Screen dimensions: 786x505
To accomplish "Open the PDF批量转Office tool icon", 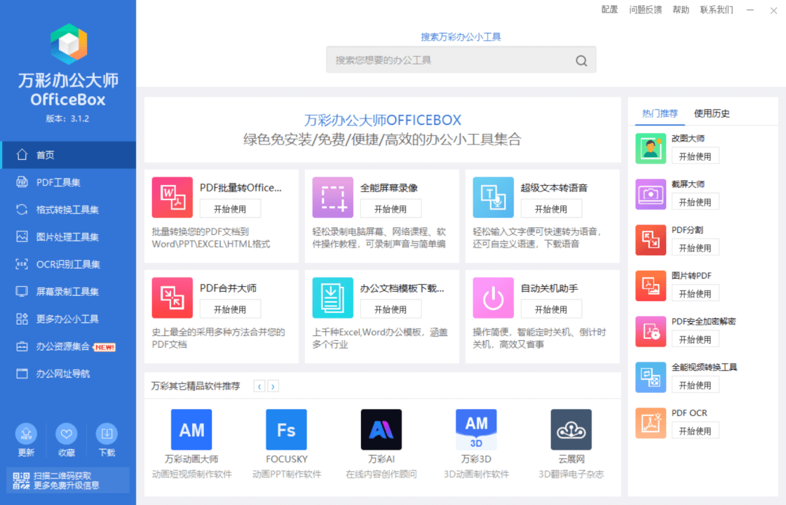I will click(172, 197).
